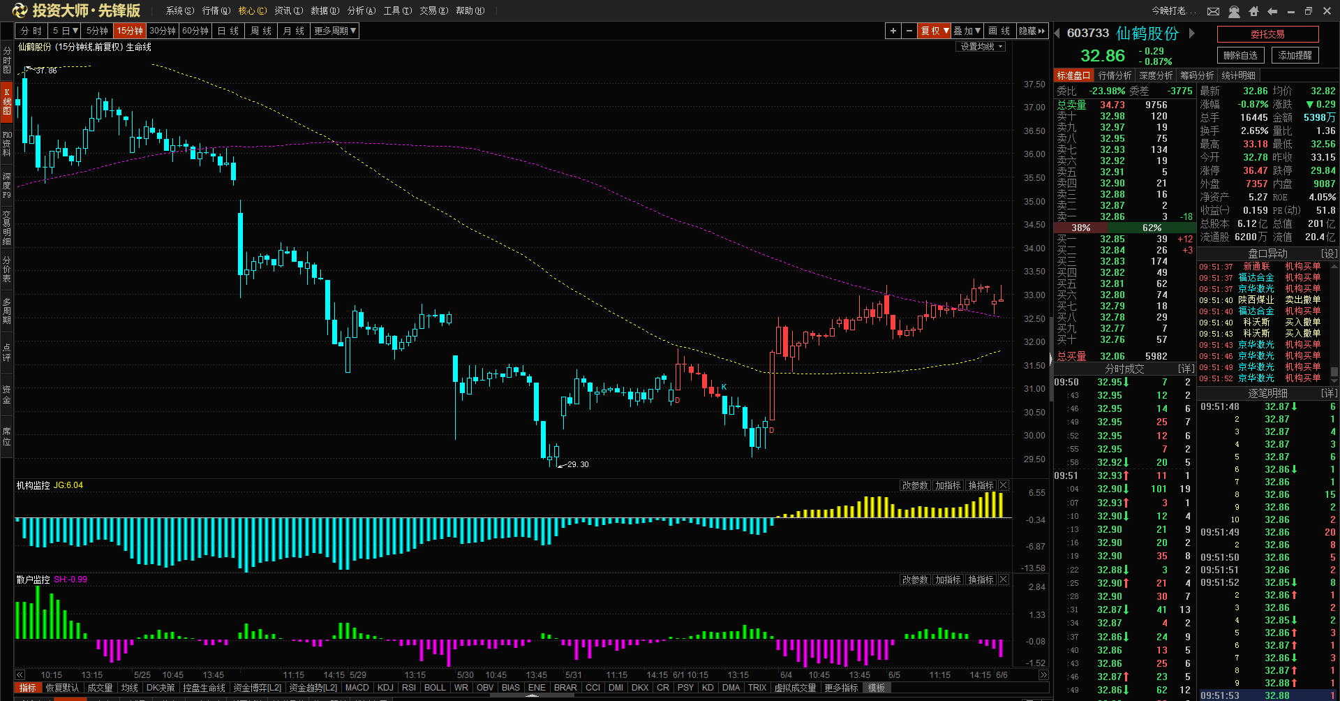Select the MACD indicator tab
Screen dimensions: 1340x701
tap(357, 688)
